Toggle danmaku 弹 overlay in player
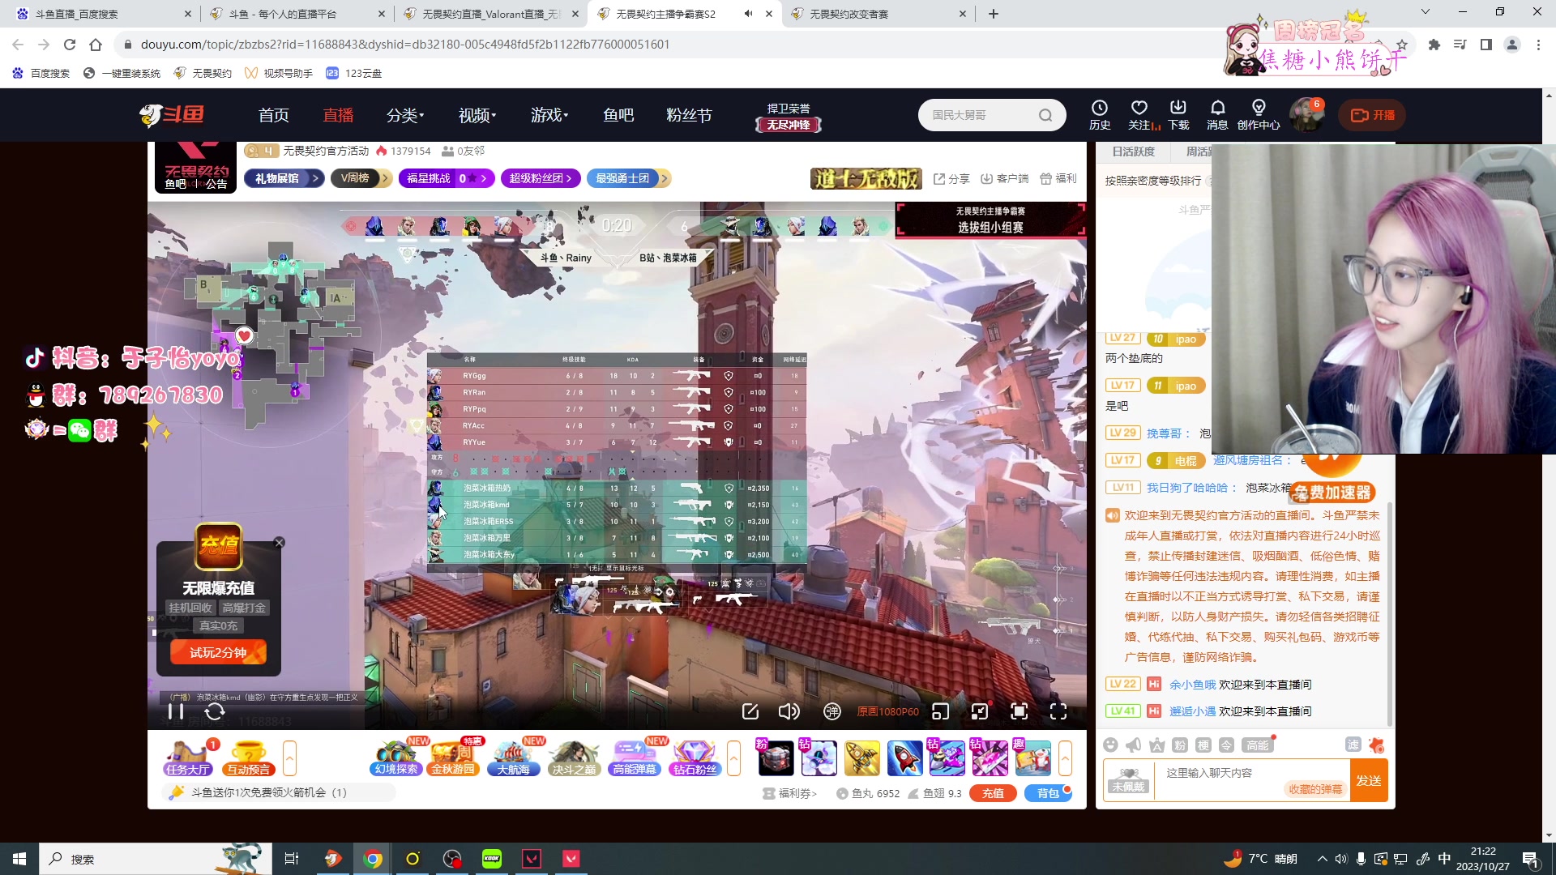 pos(832,711)
